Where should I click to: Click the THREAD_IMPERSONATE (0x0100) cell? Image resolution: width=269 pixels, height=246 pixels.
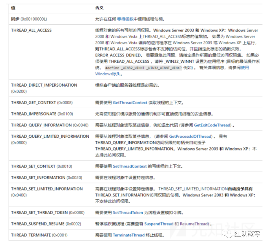point(51,114)
